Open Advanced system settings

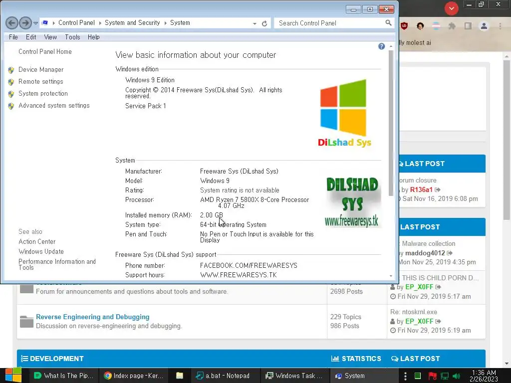tap(54, 106)
